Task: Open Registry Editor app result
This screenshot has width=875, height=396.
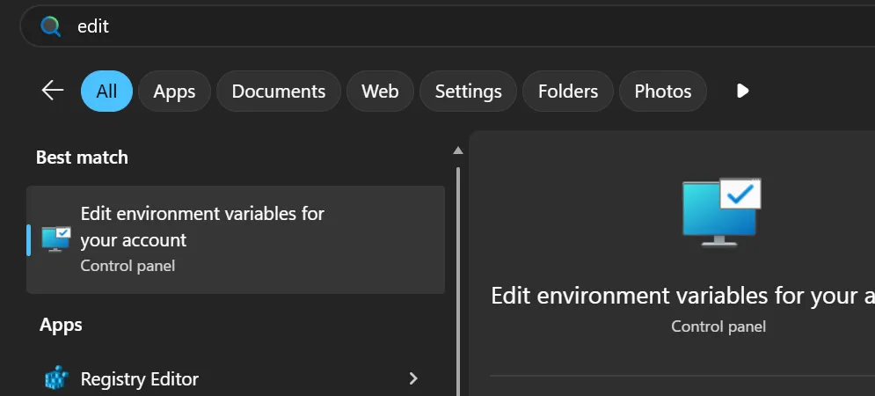Action: [x=236, y=378]
